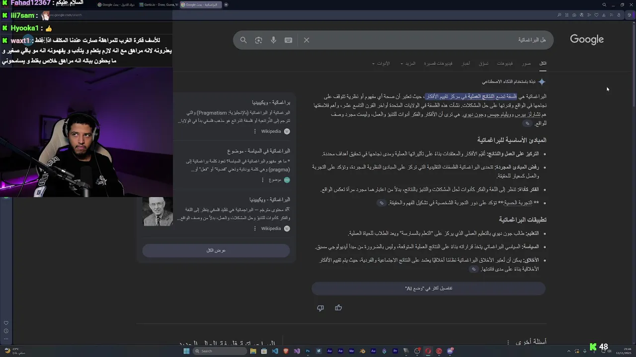Open Brave browser from taskbar
Image resolution: width=636 pixels, height=357 pixels.
[x=286, y=351]
